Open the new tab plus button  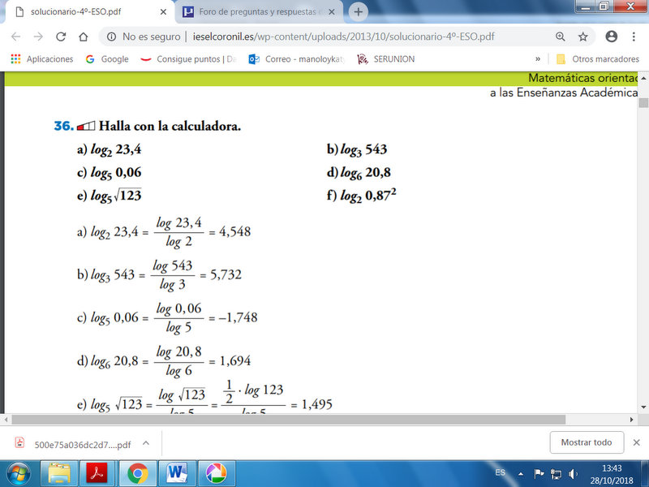coord(359,11)
